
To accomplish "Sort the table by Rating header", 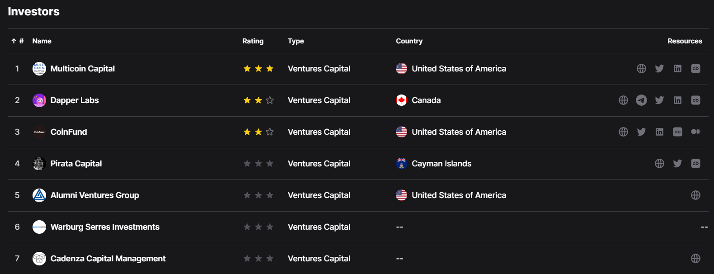I will [253, 41].
